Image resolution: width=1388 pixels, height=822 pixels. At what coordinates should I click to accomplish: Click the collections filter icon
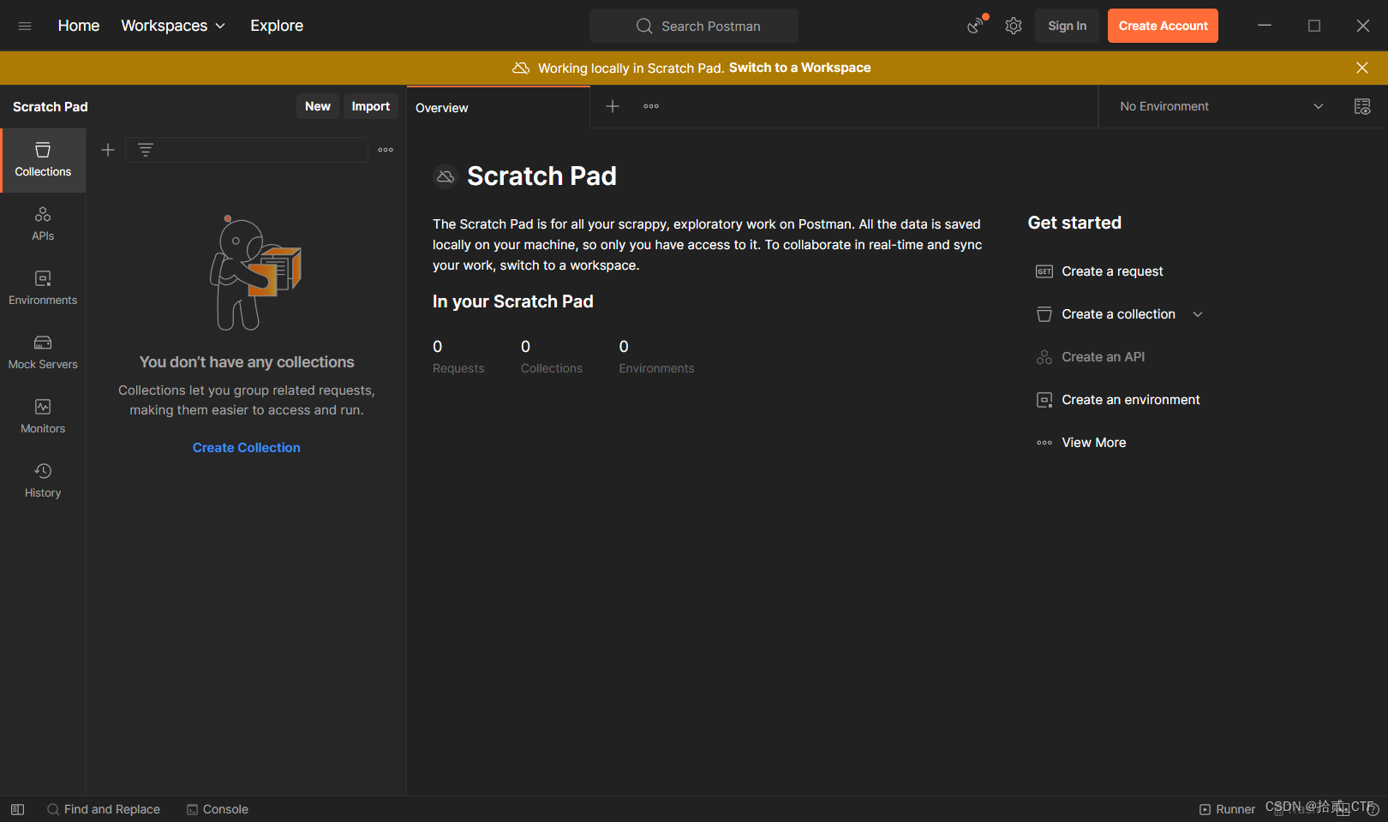(x=146, y=150)
